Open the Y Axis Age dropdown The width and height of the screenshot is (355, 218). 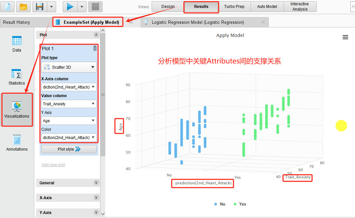tap(69, 121)
